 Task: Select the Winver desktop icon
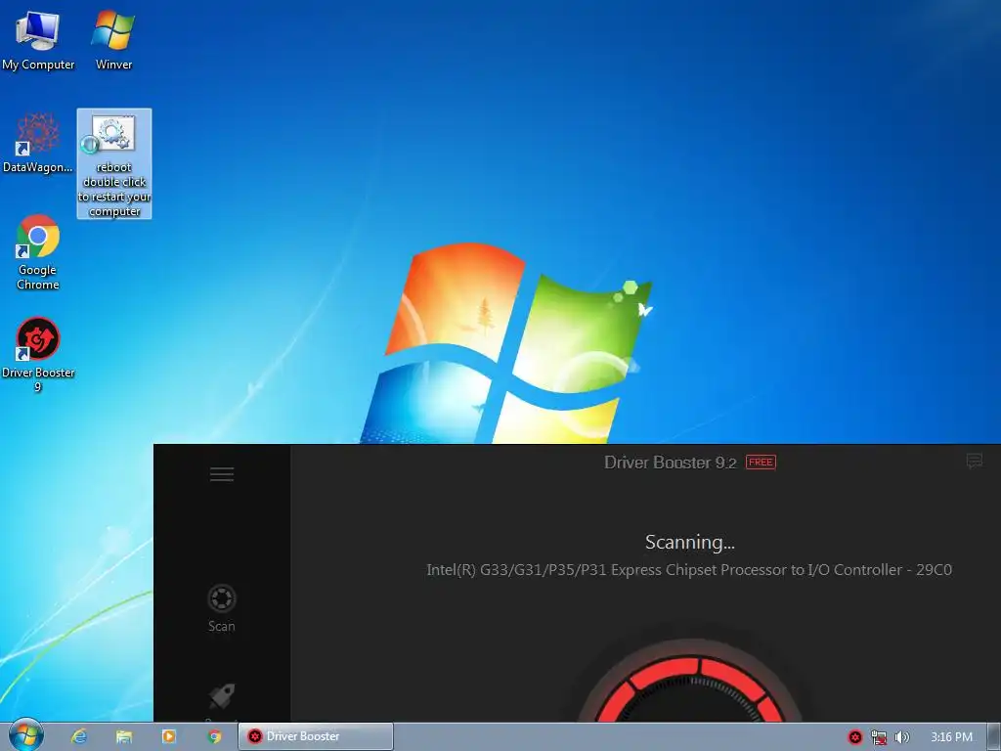click(113, 39)
